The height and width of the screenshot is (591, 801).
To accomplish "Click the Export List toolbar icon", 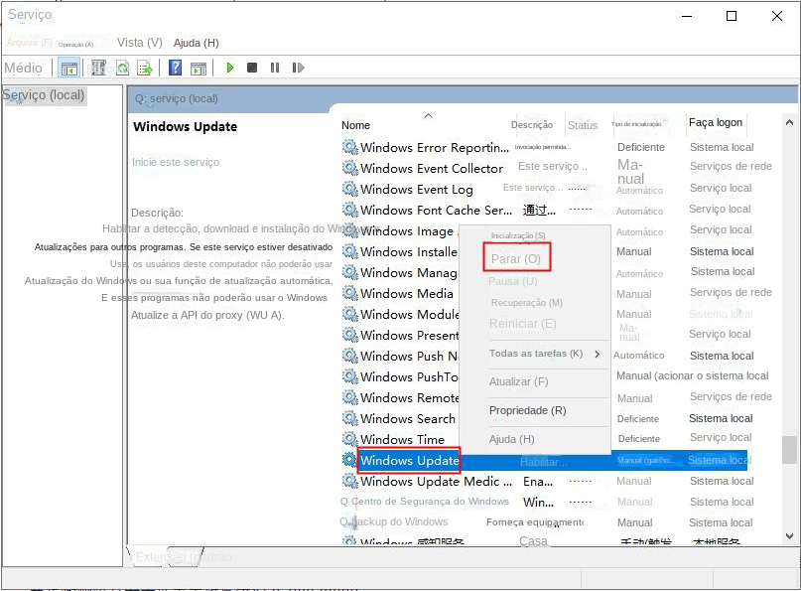I will (x=145, y=68).
